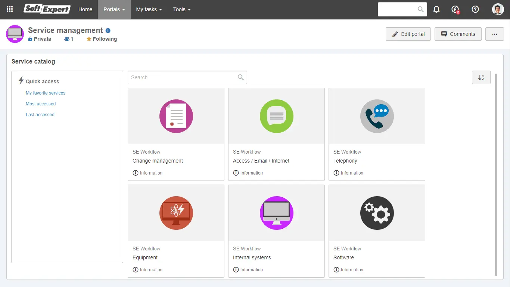Click the Service management portal title

click(65, 30)
